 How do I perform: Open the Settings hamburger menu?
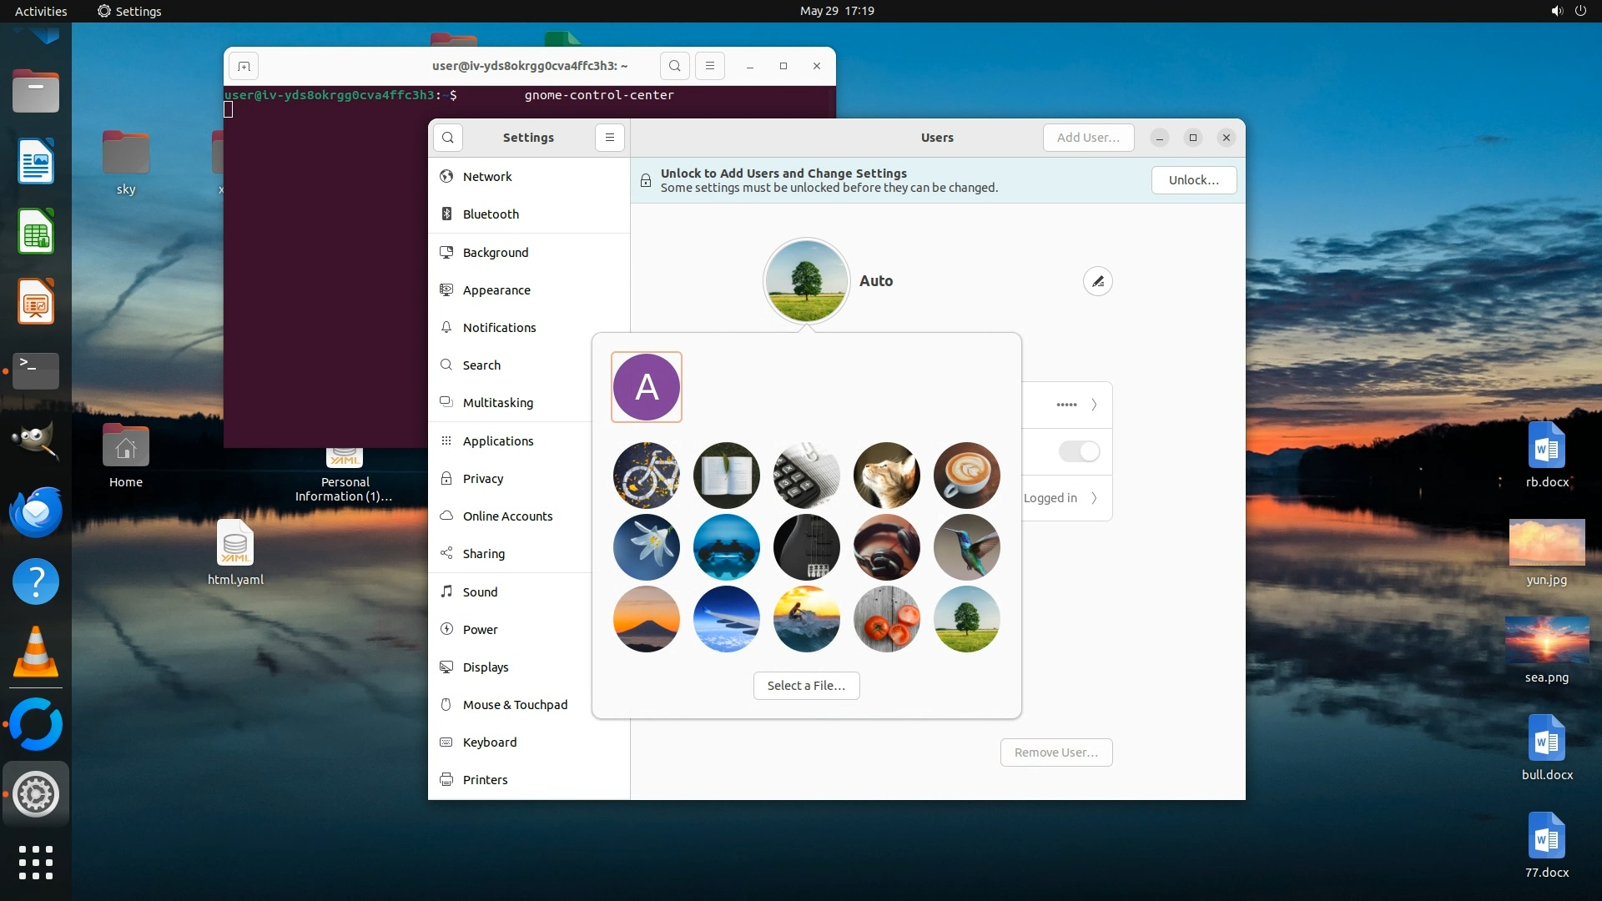[x=610, y=138]
